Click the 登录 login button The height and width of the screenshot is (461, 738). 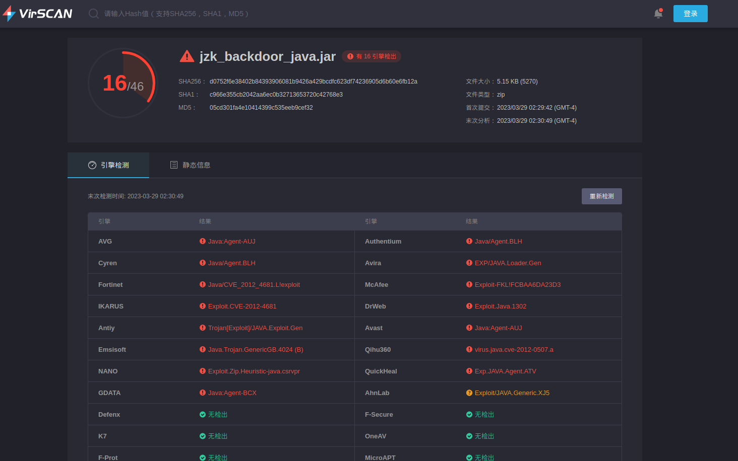coord(691,14)
